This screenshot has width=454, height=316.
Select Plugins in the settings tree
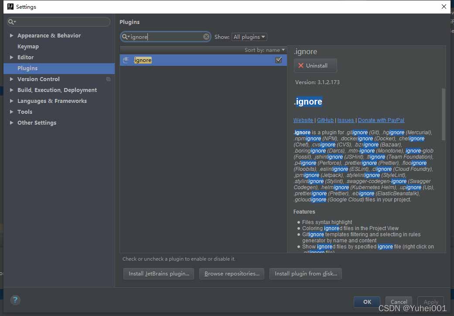(59, 68)
